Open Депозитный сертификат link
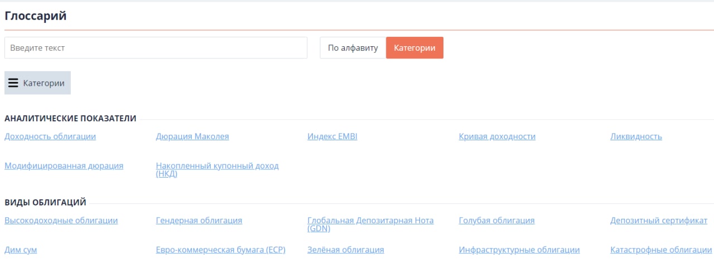The image size is (714, 270). click(x=659, y=220)
